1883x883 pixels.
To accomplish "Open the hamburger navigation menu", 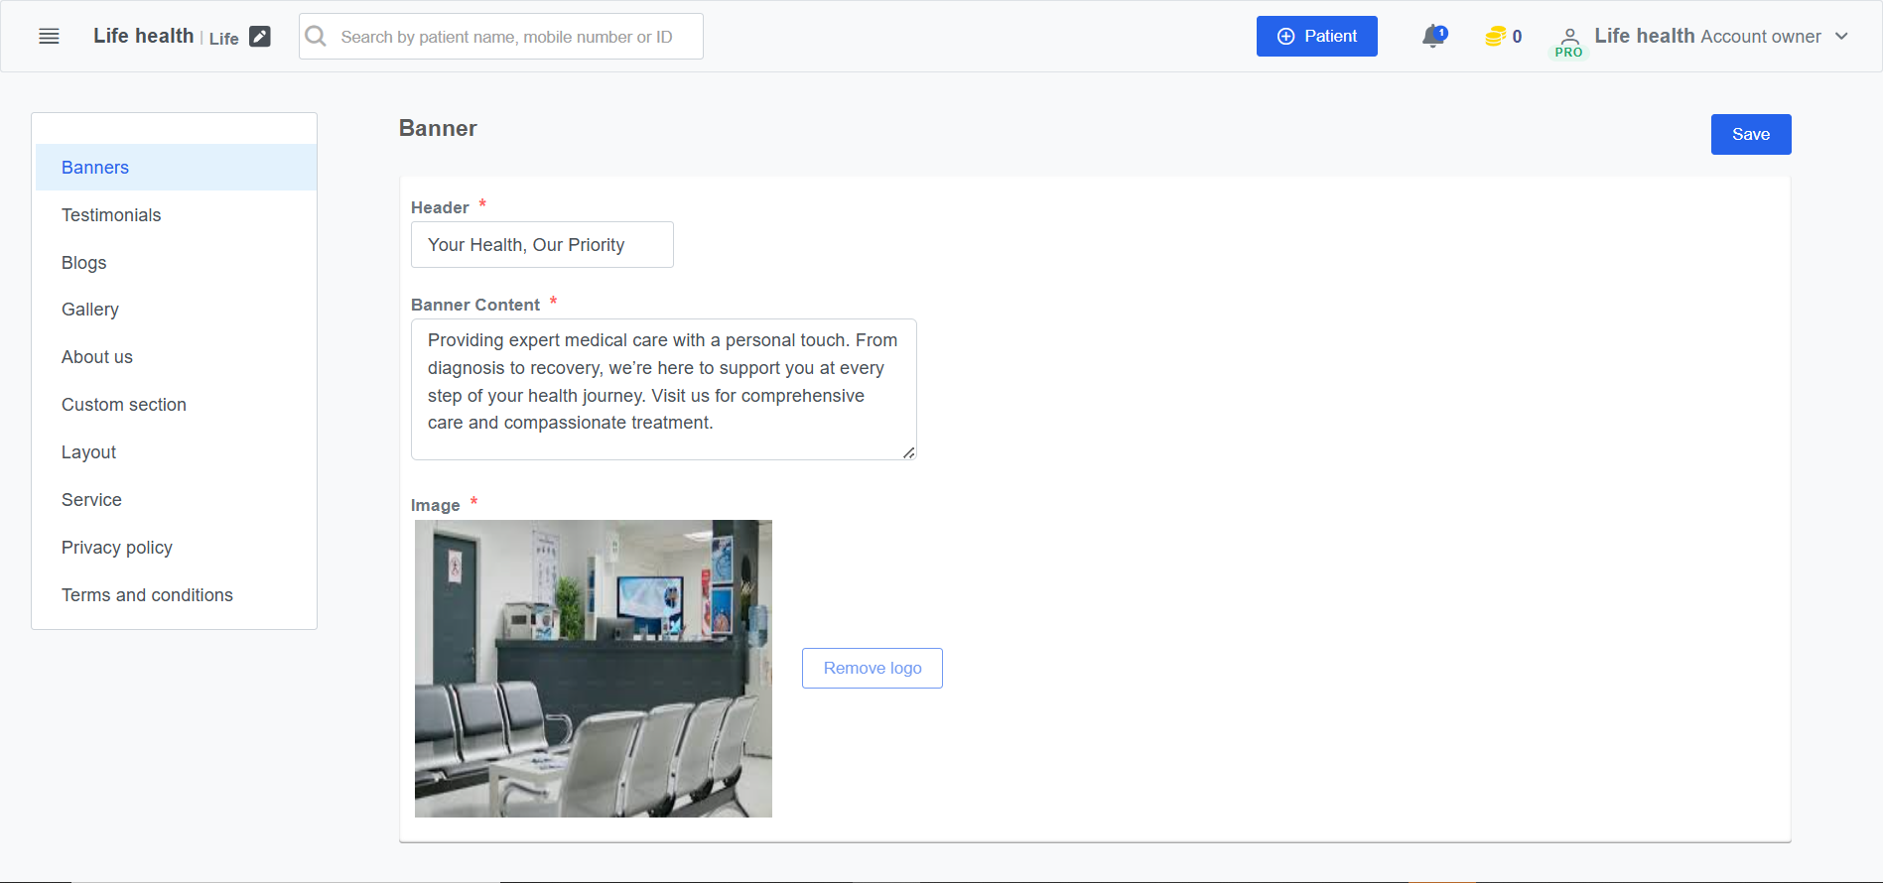I will click(49, 37).
